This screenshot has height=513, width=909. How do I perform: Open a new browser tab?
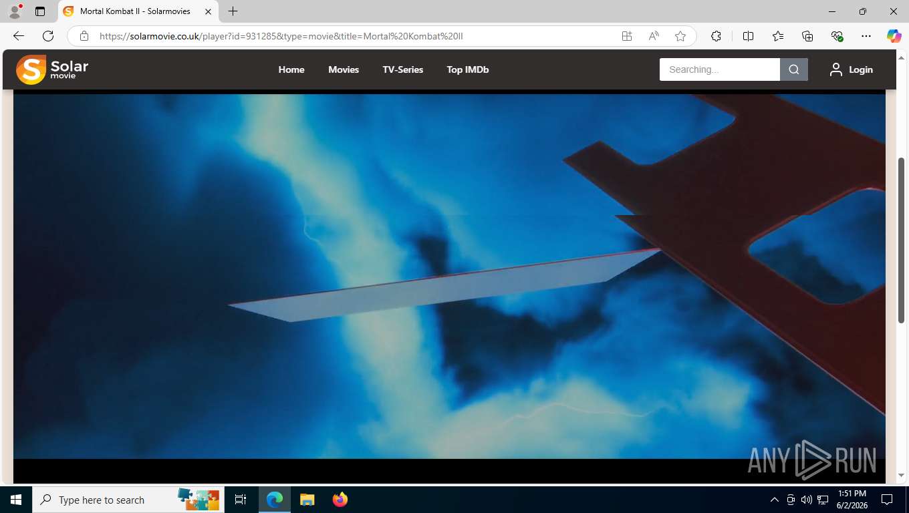pyautogui.click(x=233, y=11)
